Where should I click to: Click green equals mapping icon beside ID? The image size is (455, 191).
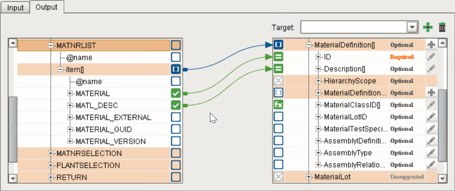pyautogui.click(x=278, y=57)
